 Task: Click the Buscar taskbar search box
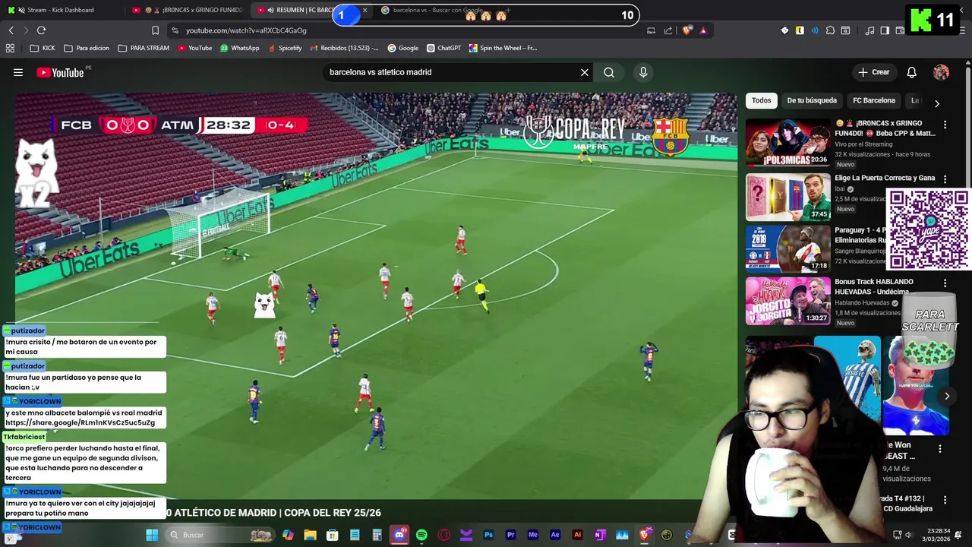click(220, 535)
